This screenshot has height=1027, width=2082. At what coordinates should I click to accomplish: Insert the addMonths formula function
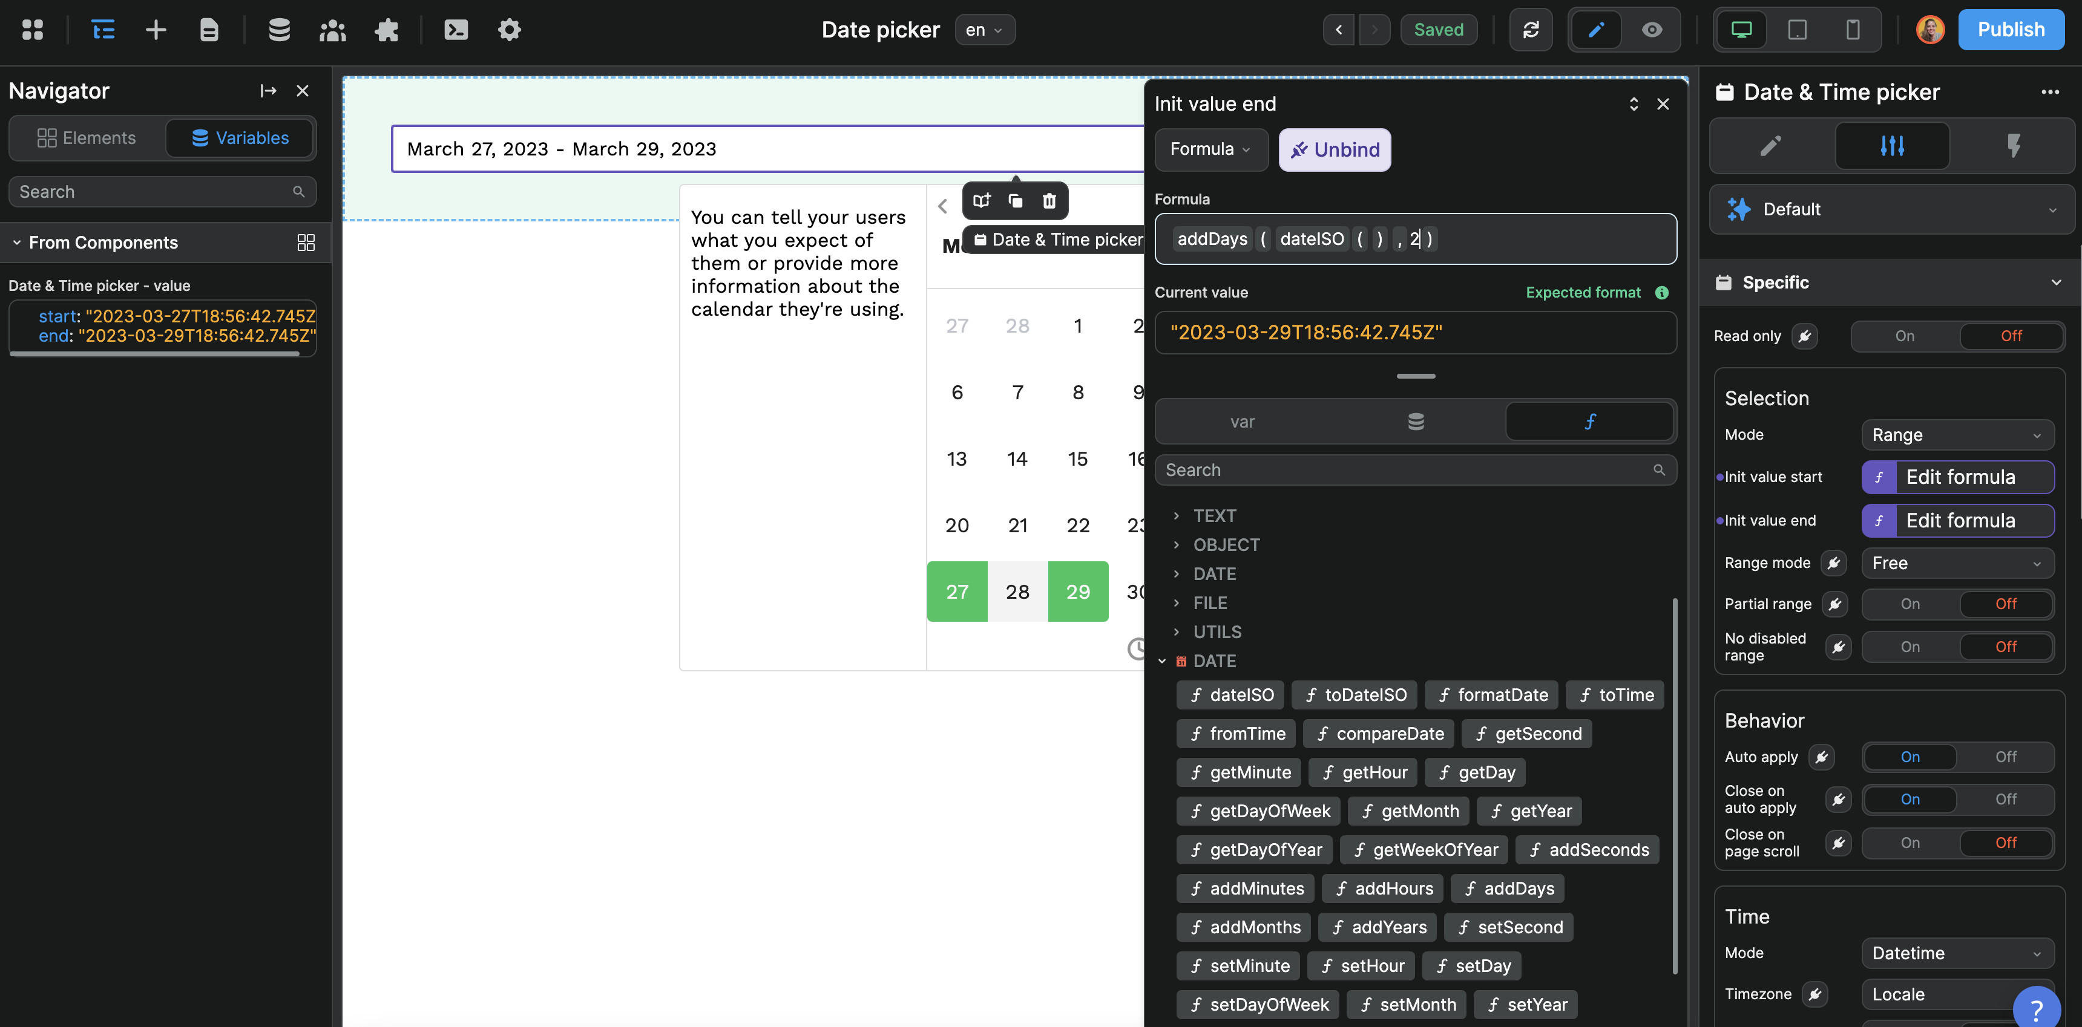coord(1244,927)
